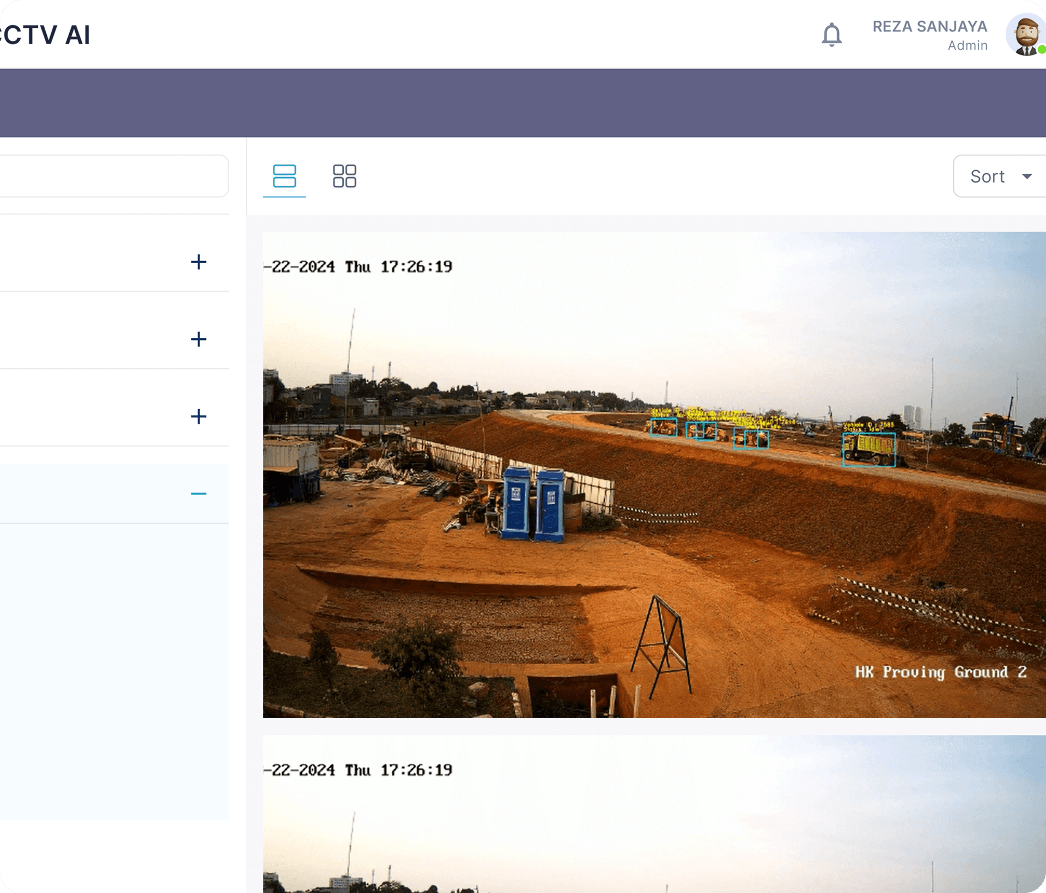Expand the first sidebar section
This screenshot has height=893, width=1046.
[x=198, y=262]
